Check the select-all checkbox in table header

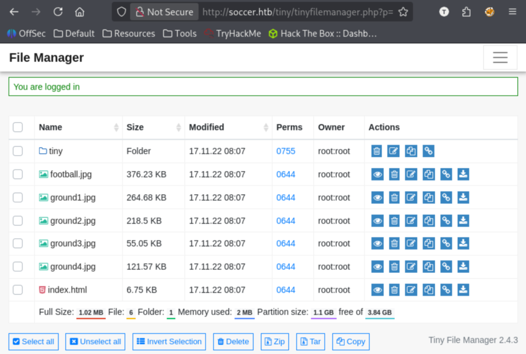coord(18,127)
